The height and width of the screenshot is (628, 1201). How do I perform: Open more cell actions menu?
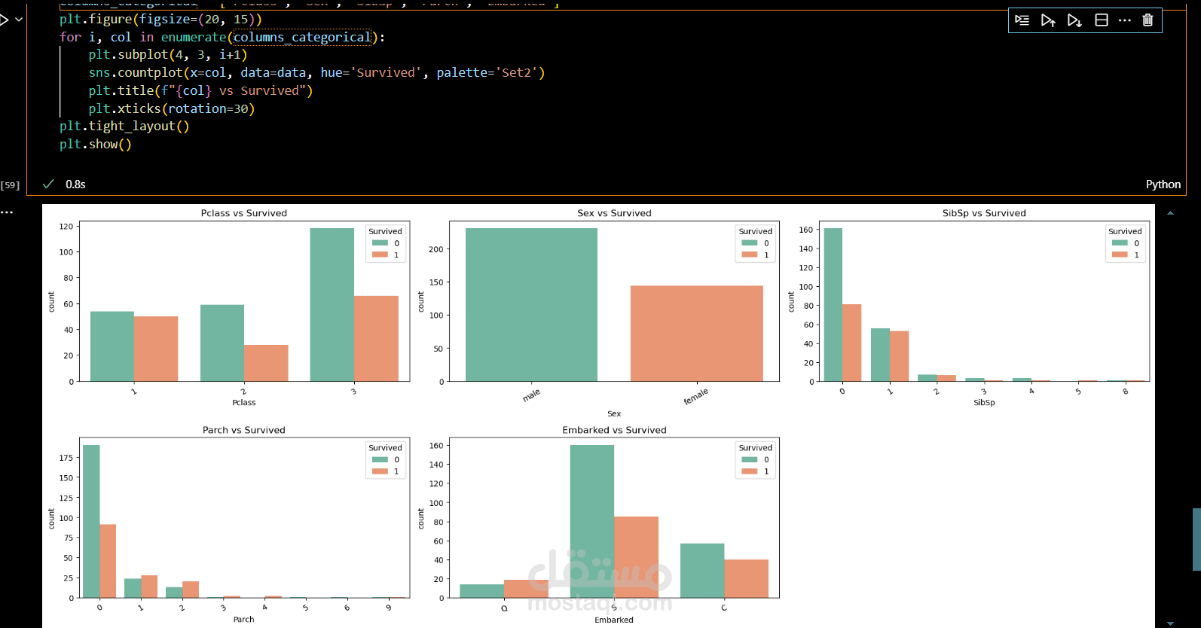1125,20
